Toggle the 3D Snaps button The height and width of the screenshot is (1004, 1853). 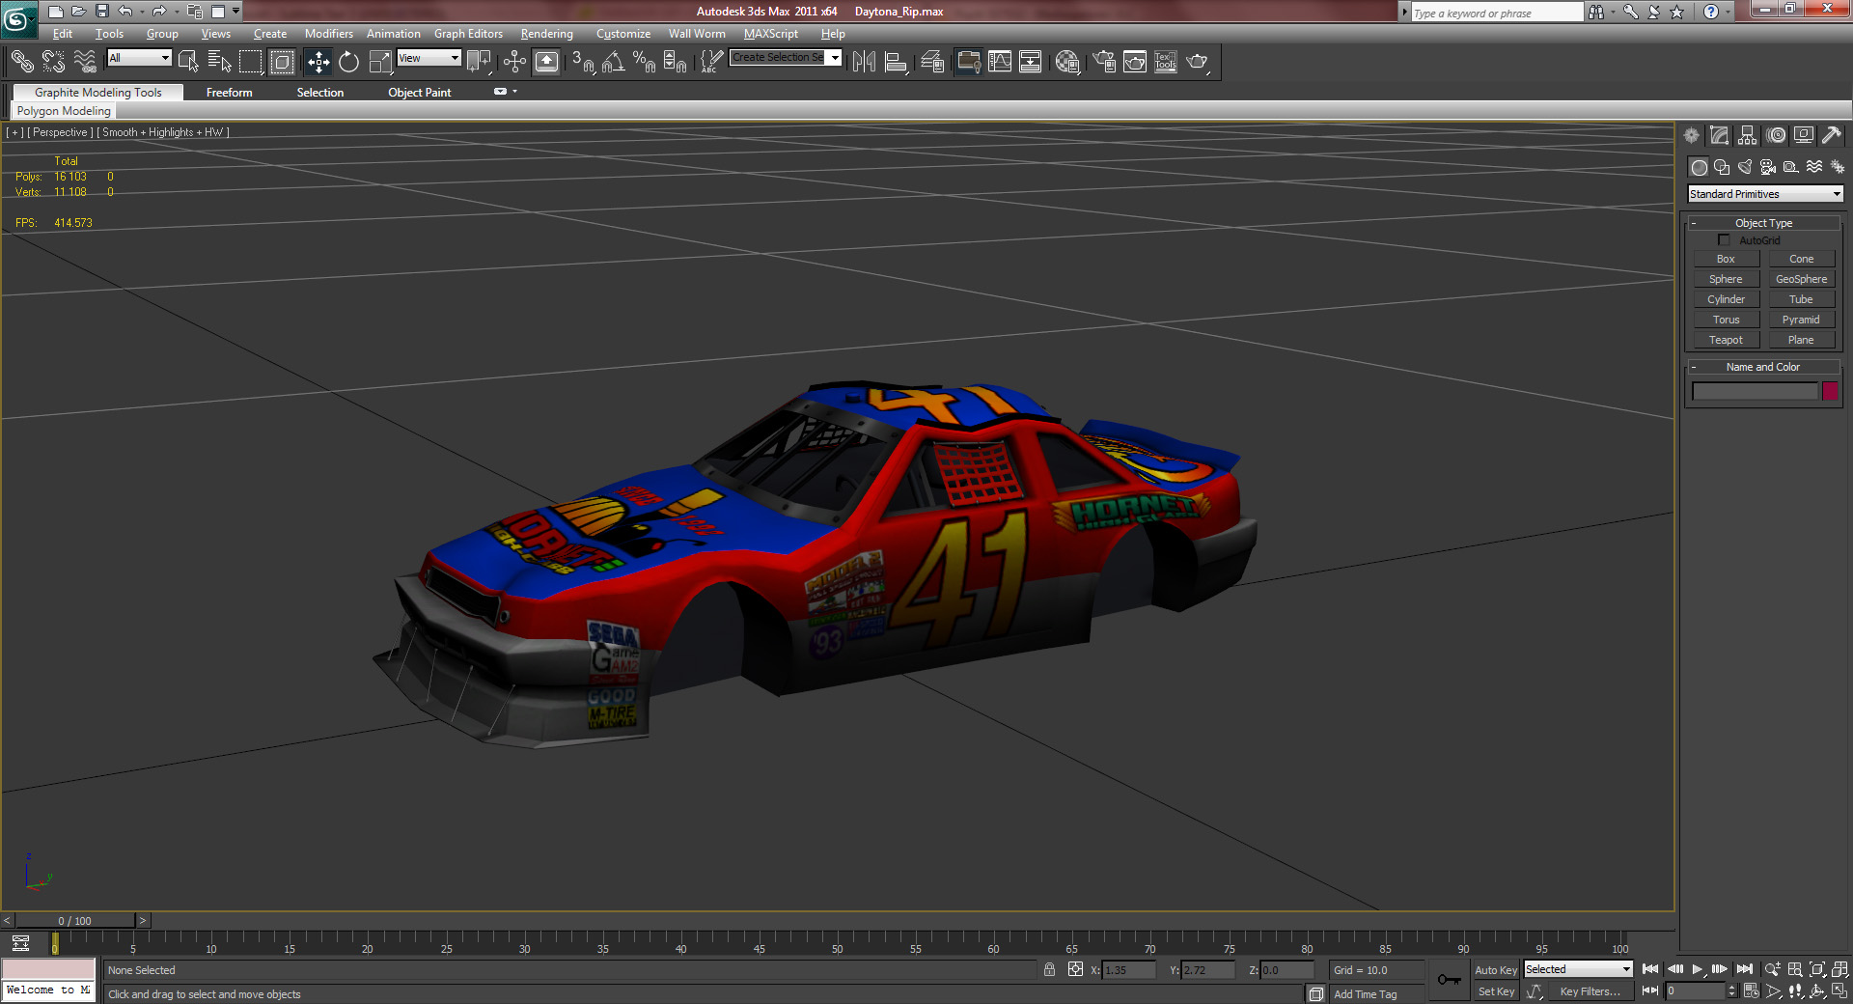click(x=583, y=62)
